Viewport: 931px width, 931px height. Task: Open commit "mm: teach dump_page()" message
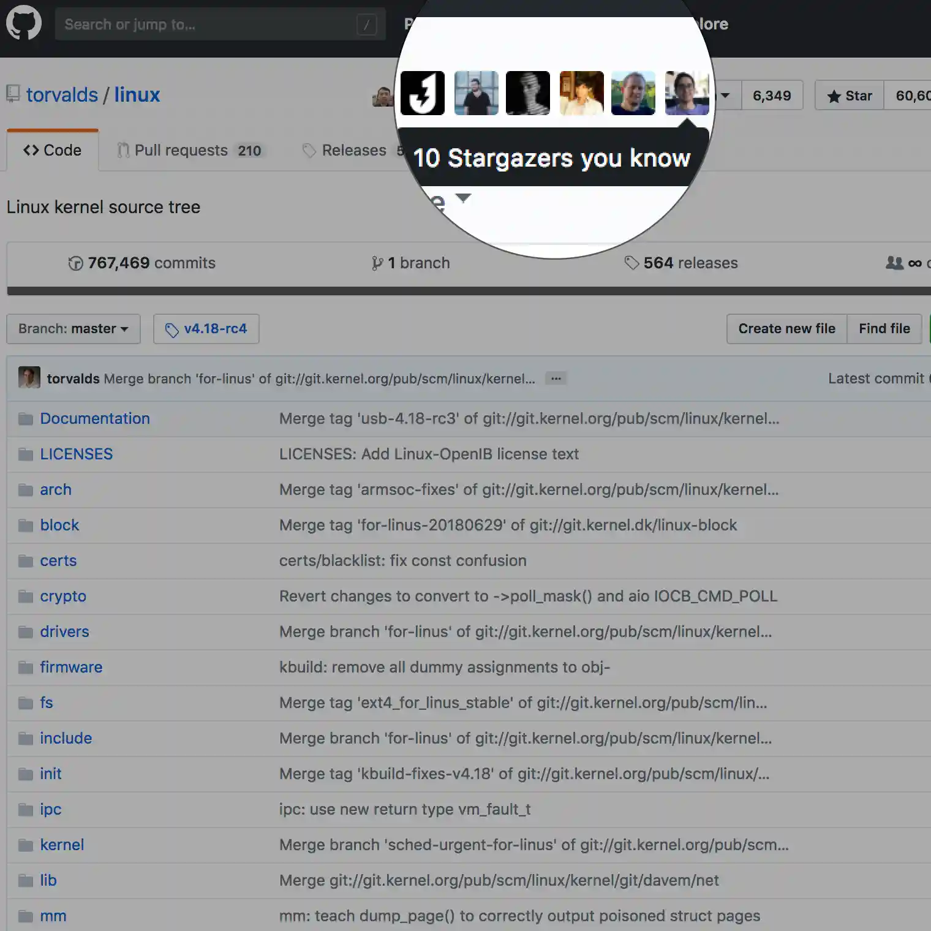(519, 916)
